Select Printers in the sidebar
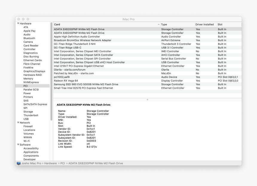 (x=28, y=97)
